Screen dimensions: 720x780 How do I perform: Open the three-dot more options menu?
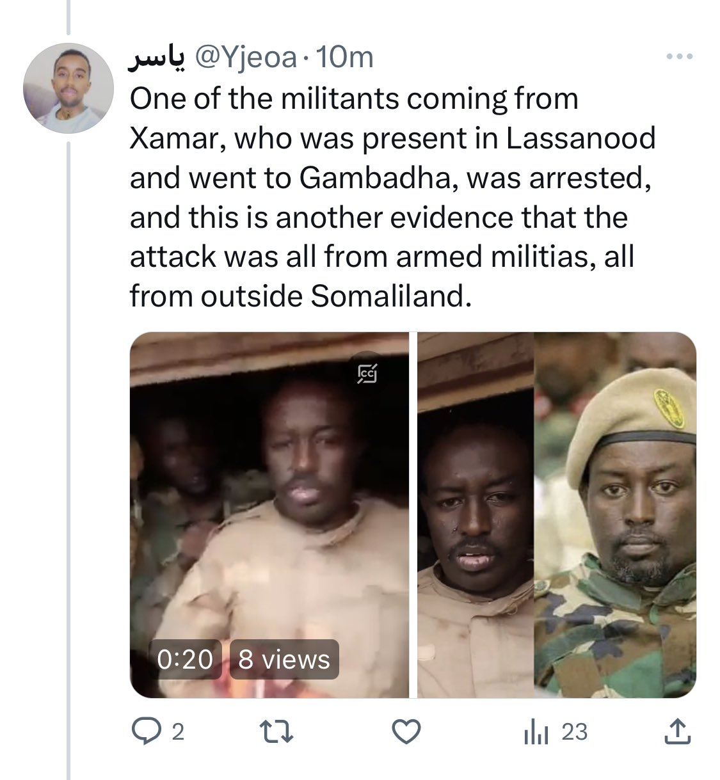point(680,57)
